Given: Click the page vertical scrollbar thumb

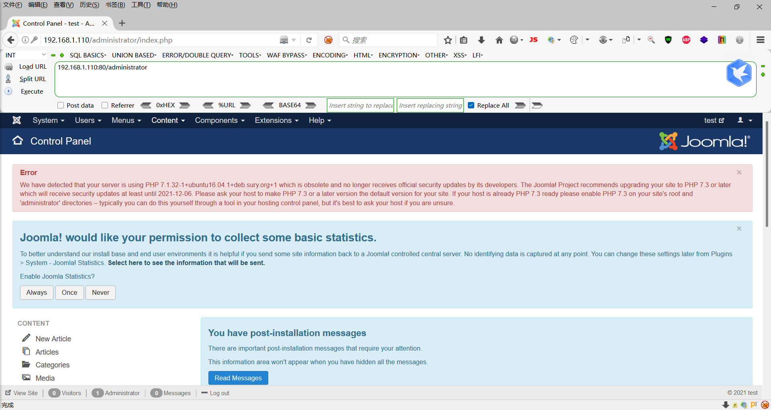Looking at the screenshot, I should [x=767, y=174].
